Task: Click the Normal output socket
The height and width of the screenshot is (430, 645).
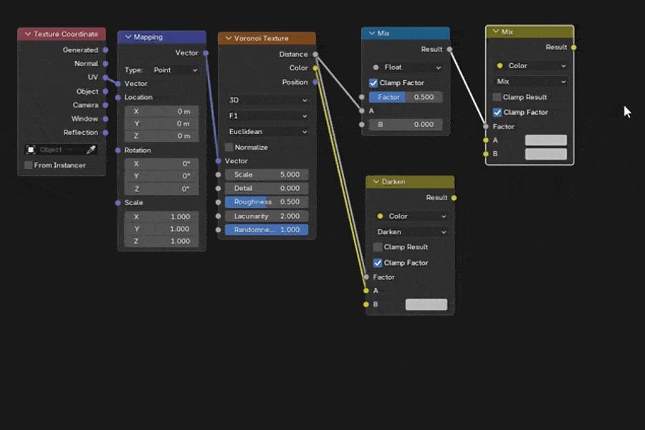Action: (x=106, y=64)
